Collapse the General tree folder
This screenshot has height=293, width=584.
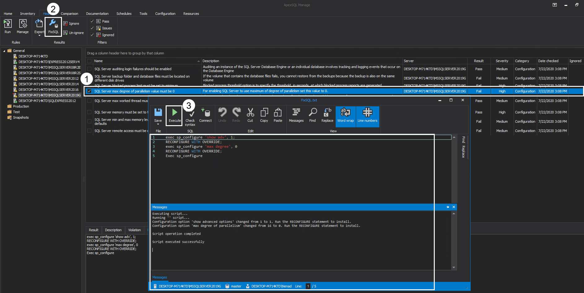pos(4,51)
